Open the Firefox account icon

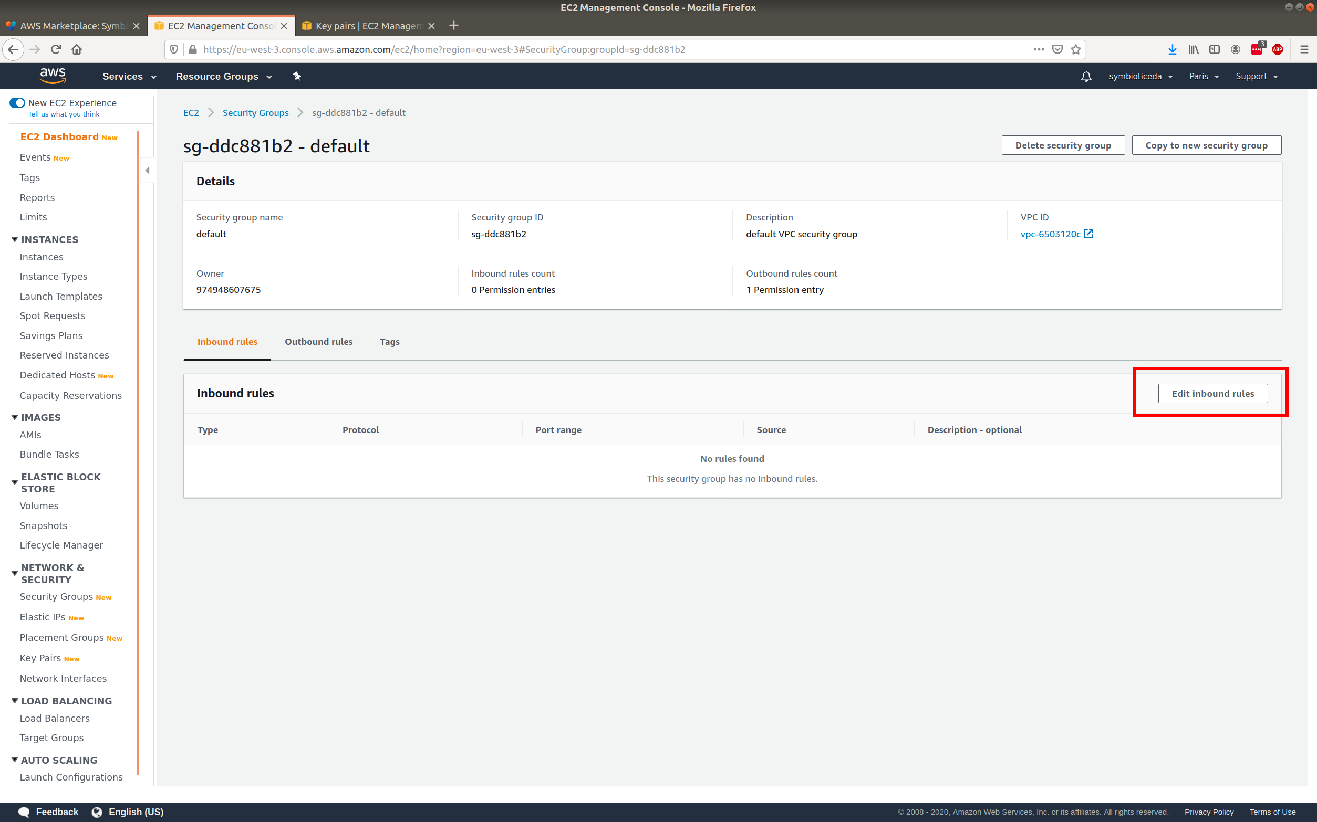pos(1236,49)
